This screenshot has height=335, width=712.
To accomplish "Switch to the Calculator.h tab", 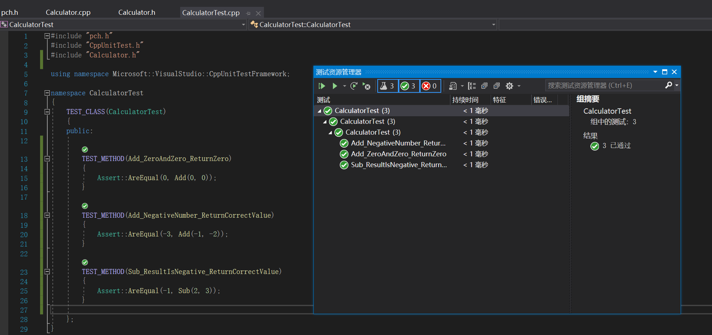I will [x=136, y=13].
